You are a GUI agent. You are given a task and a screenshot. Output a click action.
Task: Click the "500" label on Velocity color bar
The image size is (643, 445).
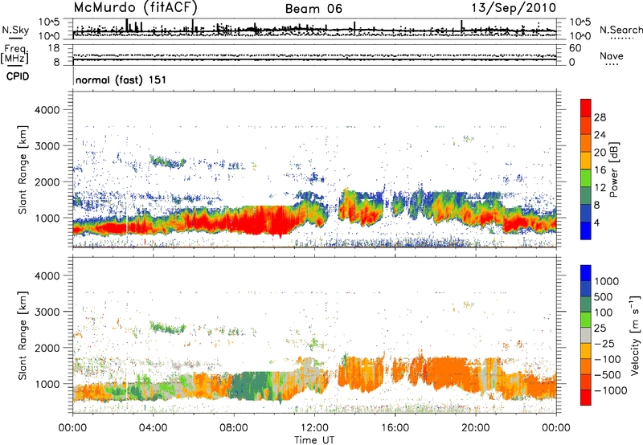point(604,296)
